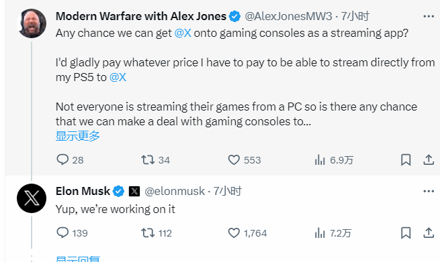The height and width of the screenshot is (262, 440).
Task: Expand the tweet with 显示更多
Action: click(78, 136)
